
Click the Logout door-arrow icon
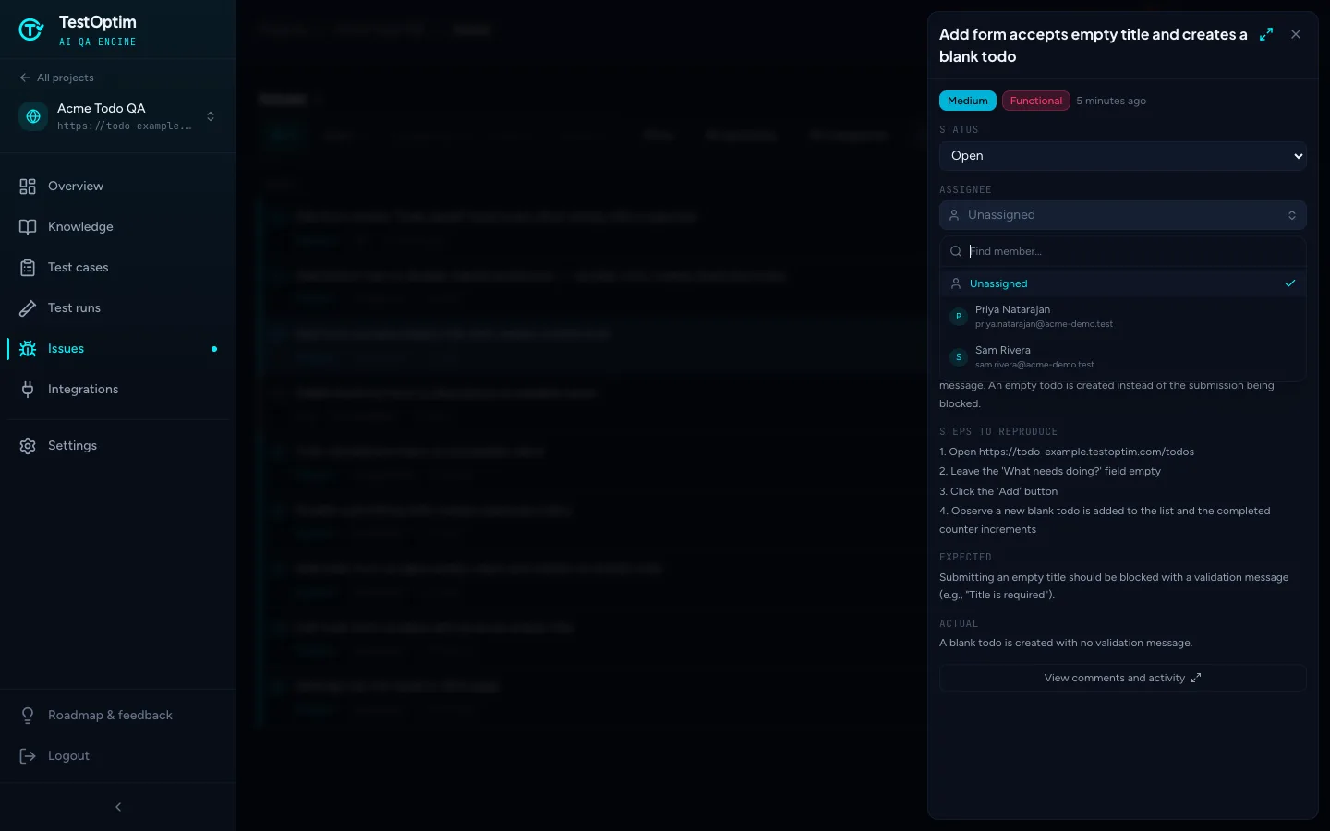coord(28,756)
